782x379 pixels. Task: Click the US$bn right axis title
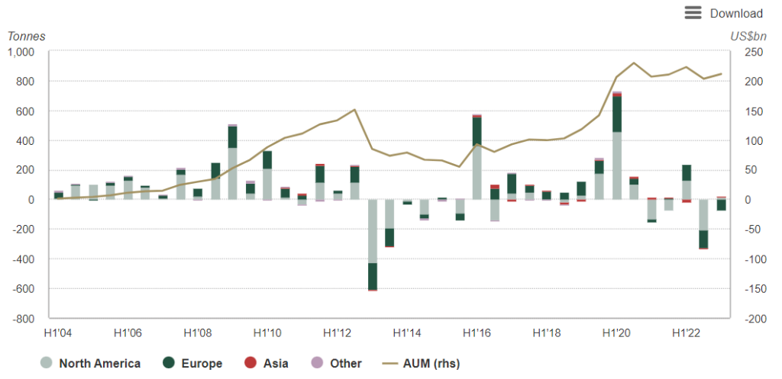[x=746, y=36]
